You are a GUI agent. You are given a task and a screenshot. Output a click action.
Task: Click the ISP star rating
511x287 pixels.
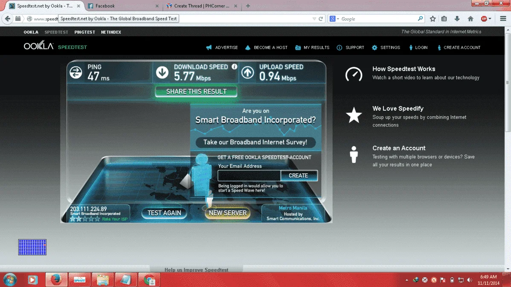(85, 219)
